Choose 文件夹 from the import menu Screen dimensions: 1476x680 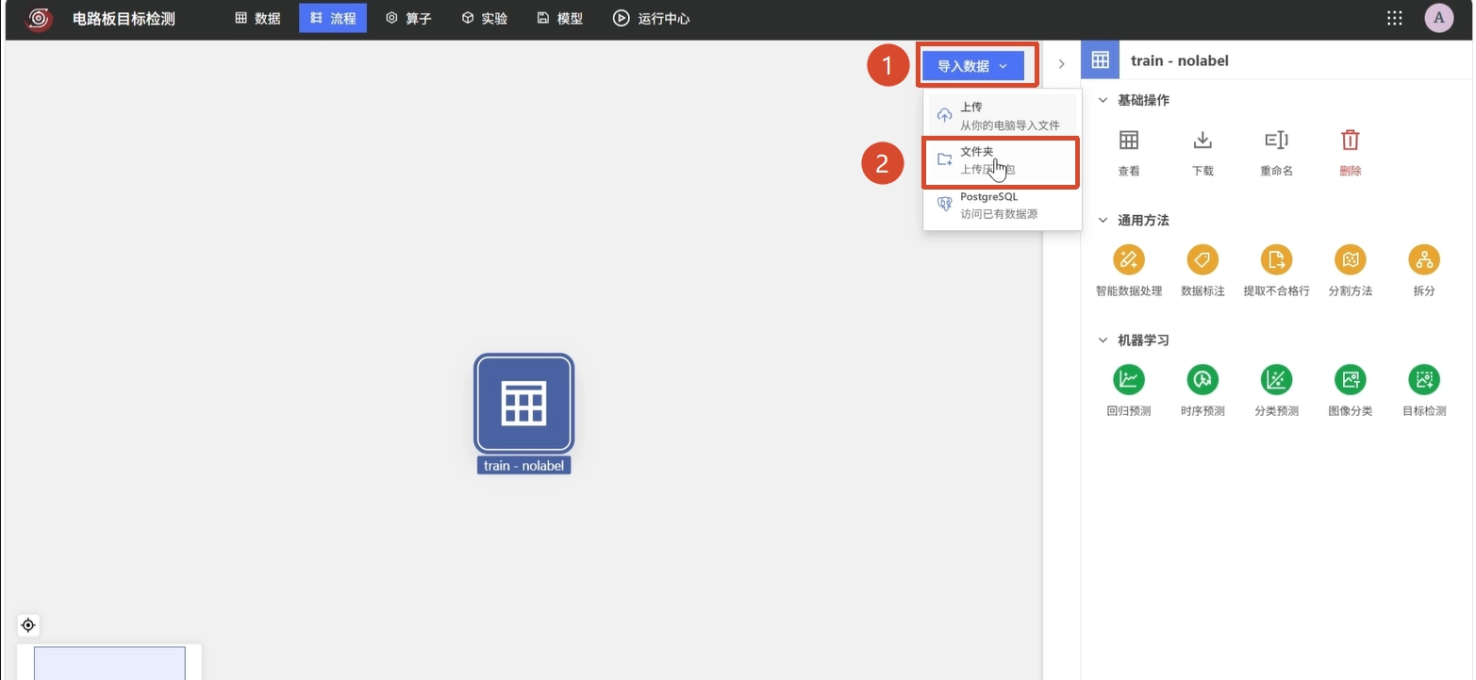(x=1001, y=160)
